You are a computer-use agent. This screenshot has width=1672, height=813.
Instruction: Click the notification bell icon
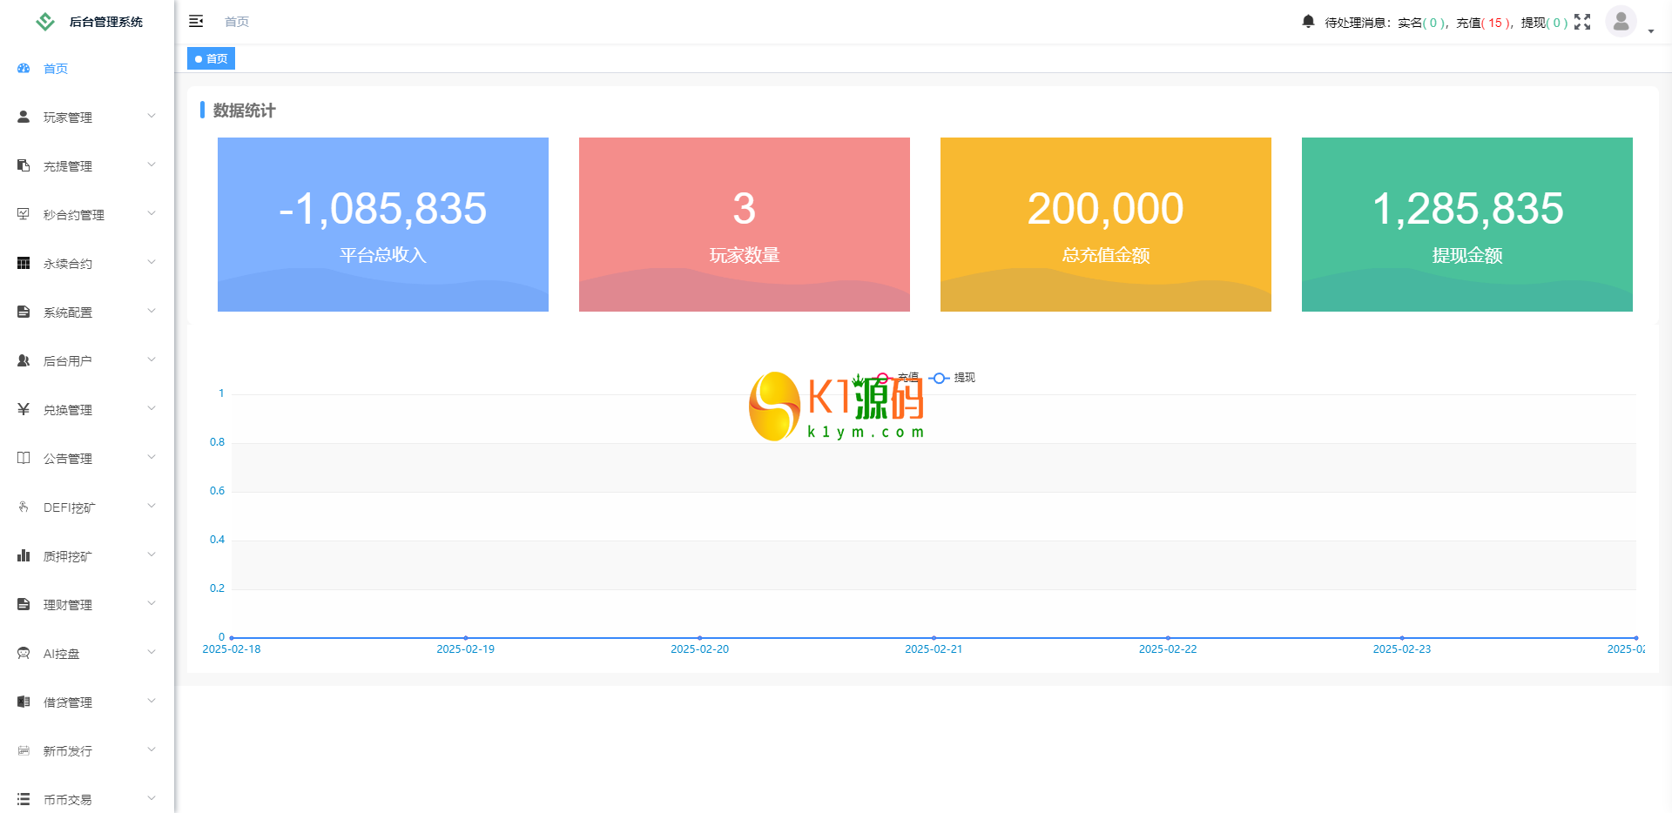click(1308, 22)
